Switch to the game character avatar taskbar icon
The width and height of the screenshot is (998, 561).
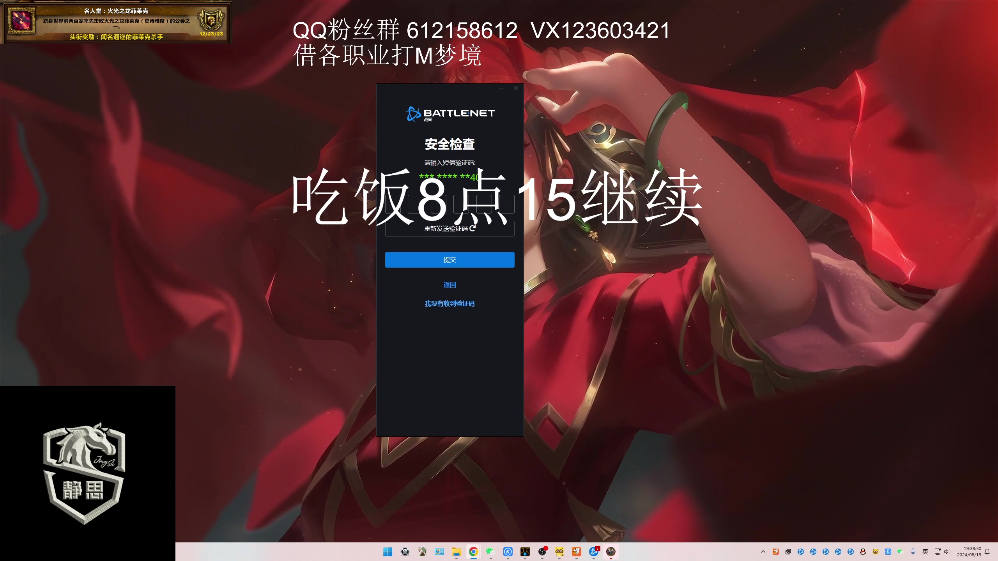[611, 552]
